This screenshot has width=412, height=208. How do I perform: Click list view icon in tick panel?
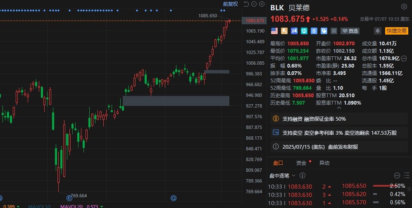pos(407,175)
